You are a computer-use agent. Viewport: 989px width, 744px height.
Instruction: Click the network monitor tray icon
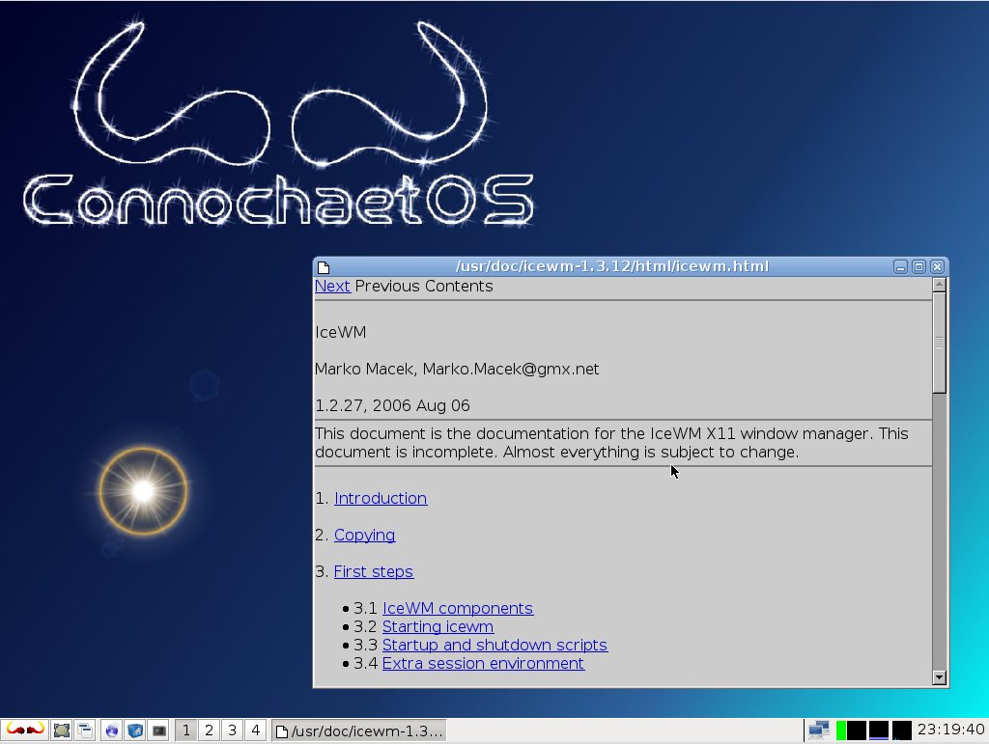click(x=819, y=730)
